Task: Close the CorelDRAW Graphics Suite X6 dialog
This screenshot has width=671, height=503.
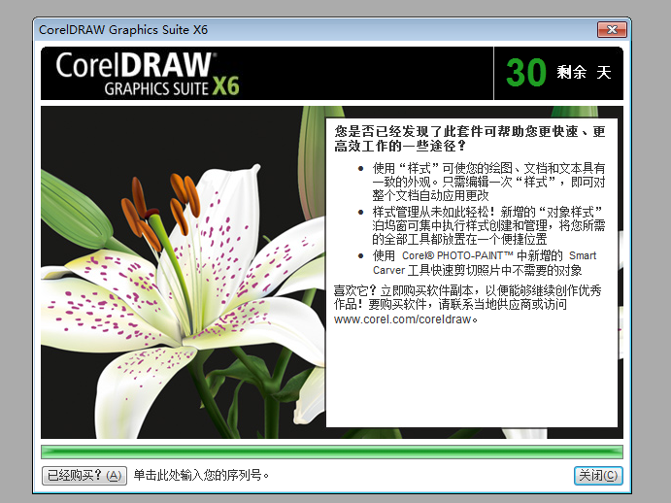Action: (612, 29)
